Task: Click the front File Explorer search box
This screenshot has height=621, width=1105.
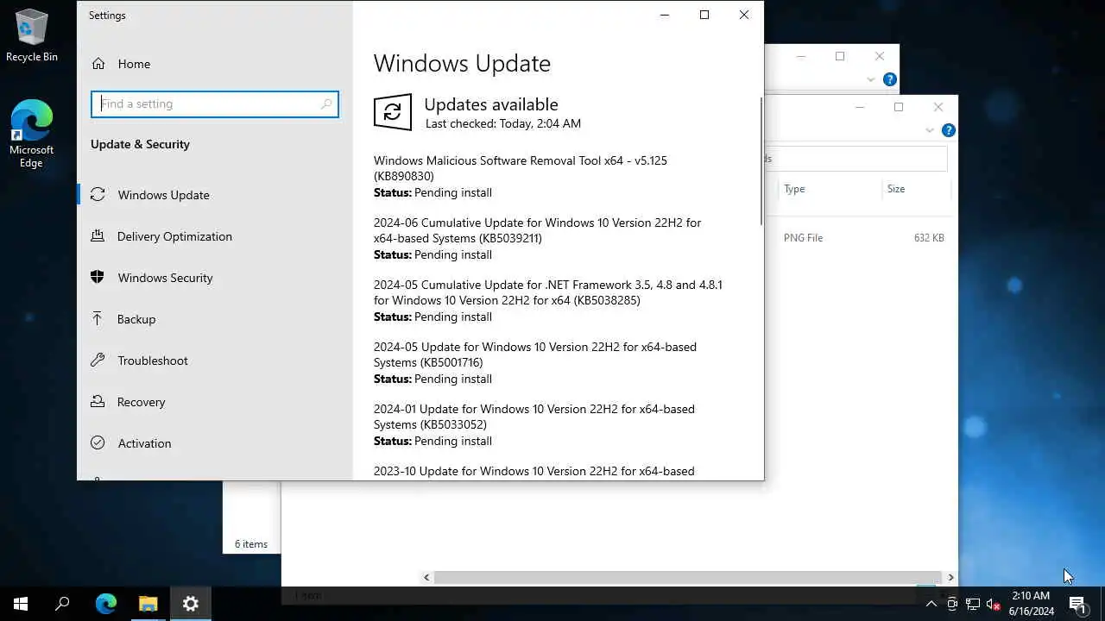Action: point(856,159)
